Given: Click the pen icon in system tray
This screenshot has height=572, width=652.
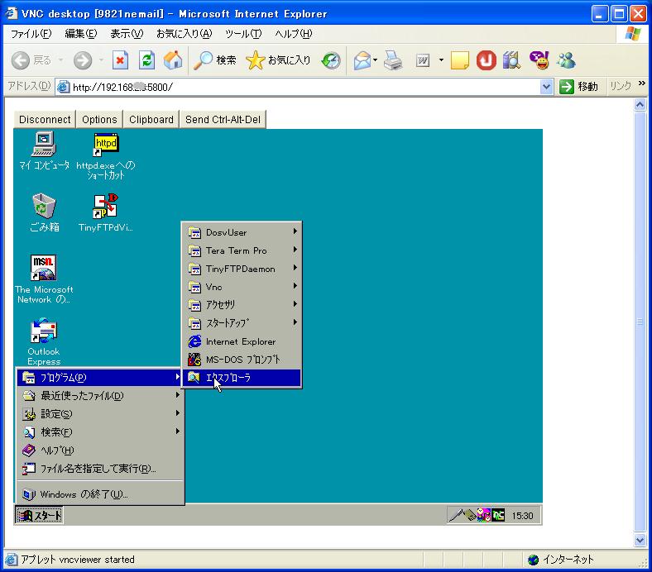Looking at the screenshot, I should (456, 516).
